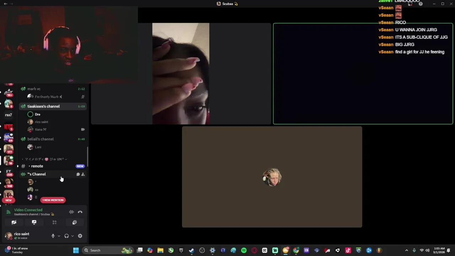Collapse the VM category header
The height and width of the screenshot is (256, 455).
(44, 159)
